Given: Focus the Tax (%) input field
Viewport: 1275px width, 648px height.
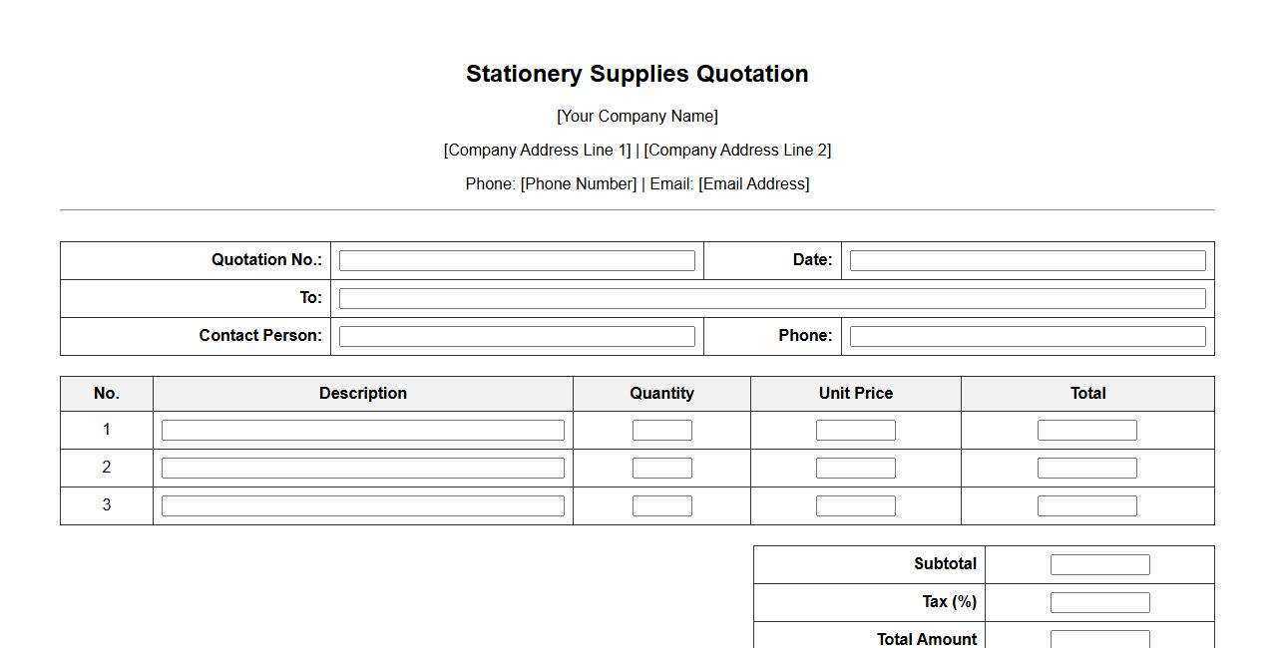Looking at the screenshot, I should point(1100,603).
